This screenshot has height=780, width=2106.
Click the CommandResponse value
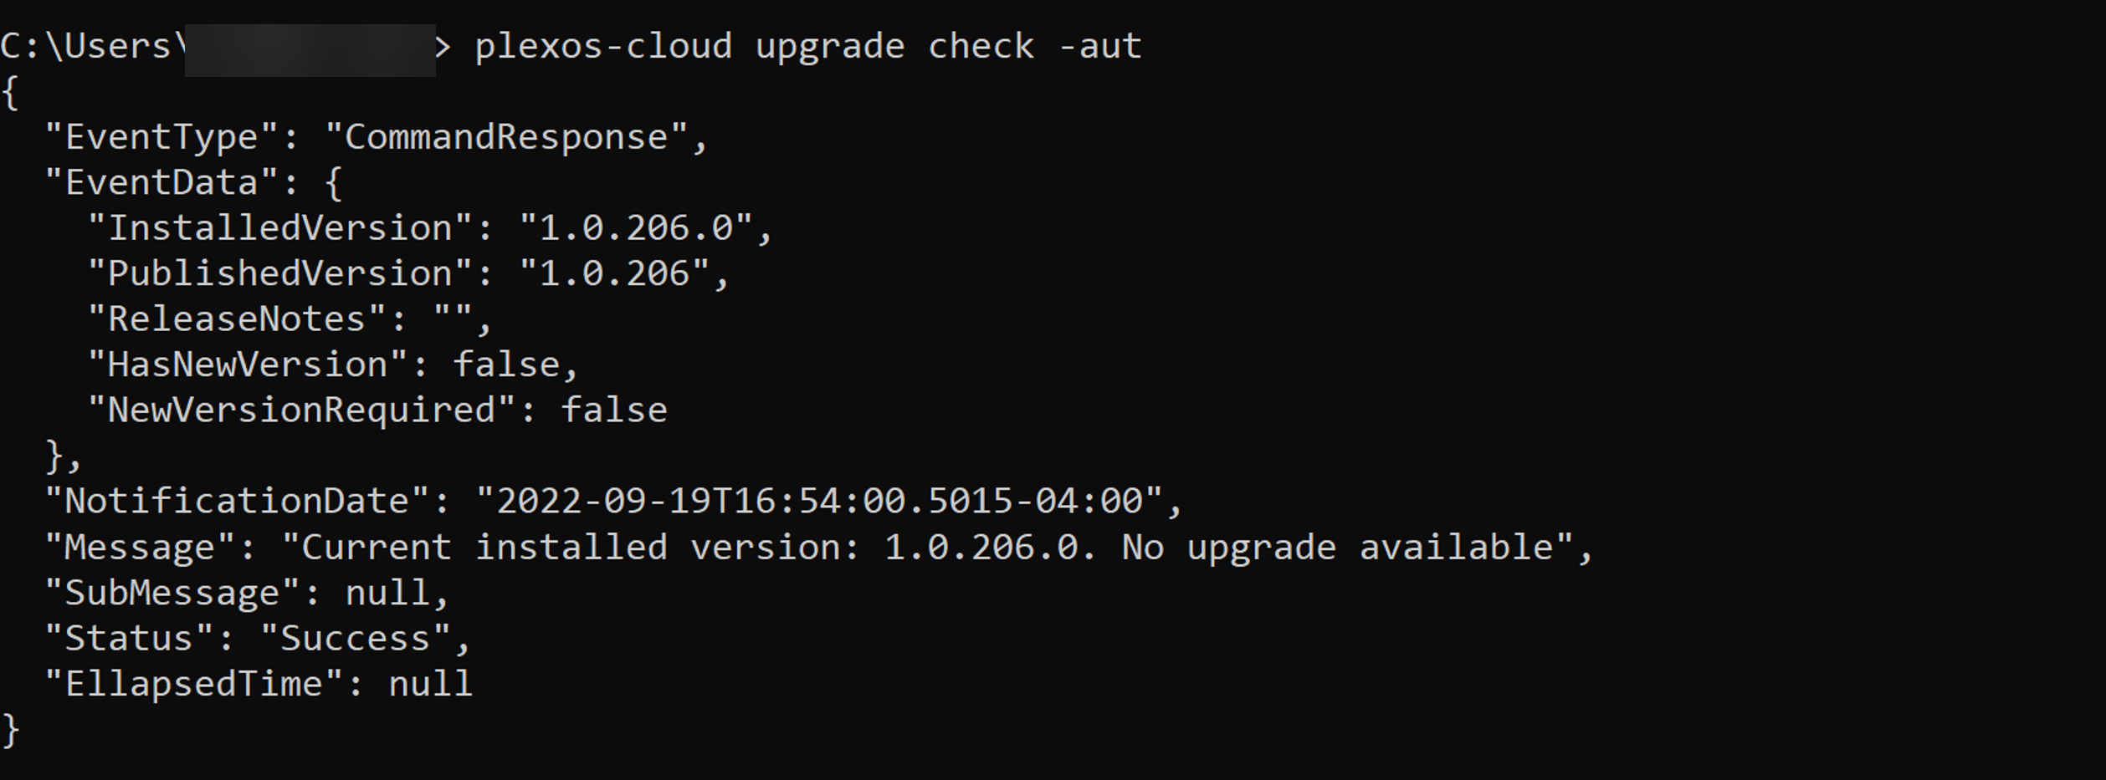pyautogui.click(x=505, y=137)
